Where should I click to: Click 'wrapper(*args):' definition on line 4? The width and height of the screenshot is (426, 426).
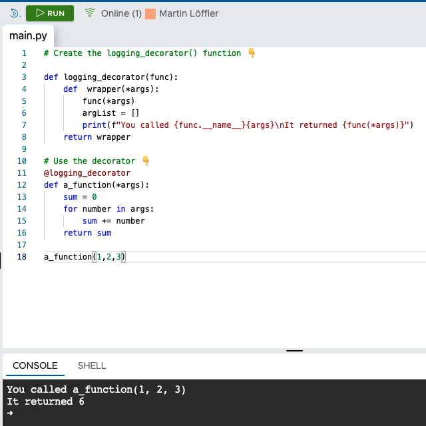pyautogui.click(x=122, y=89)
